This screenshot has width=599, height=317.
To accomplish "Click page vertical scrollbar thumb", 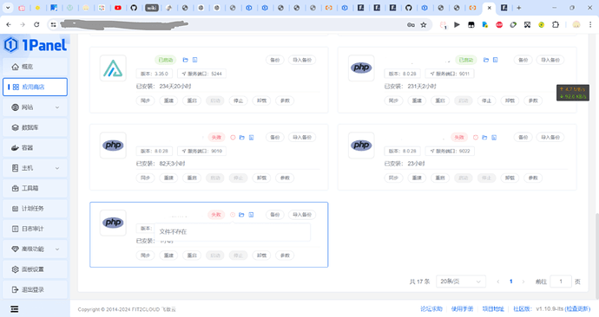I will coord(596,256).
